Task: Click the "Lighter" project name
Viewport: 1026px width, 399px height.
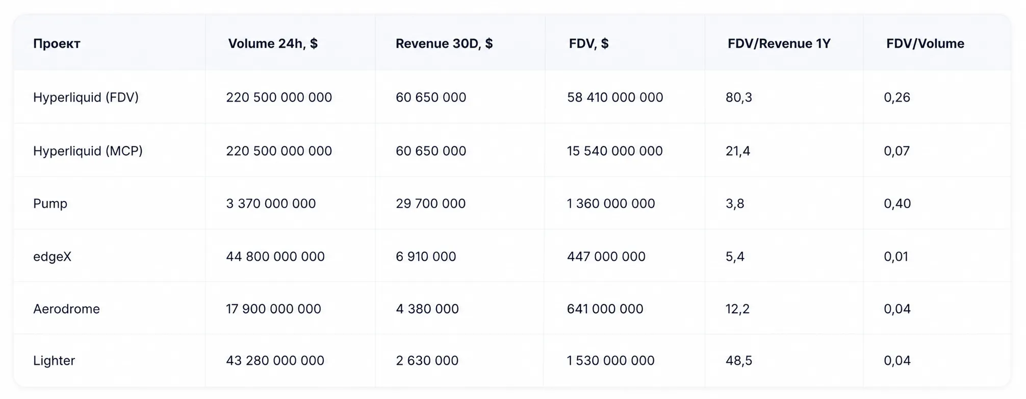Action: (x=54, y=361)
